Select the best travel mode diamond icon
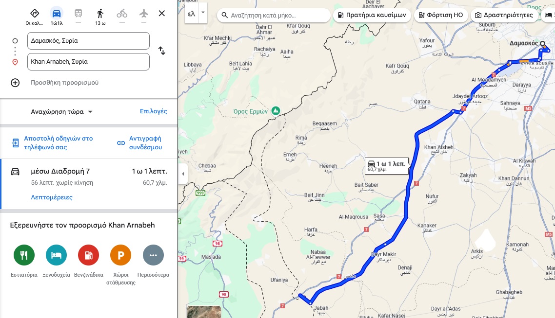Screen dimensions: 555x318 coord(34,14)
